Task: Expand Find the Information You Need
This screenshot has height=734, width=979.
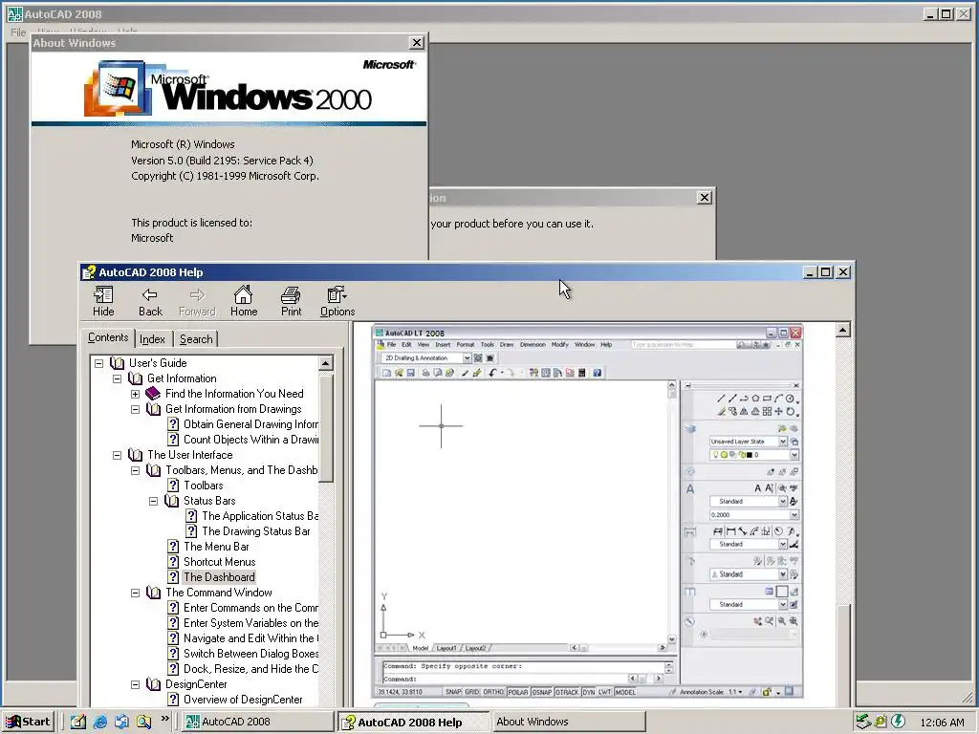Action: click(x=135, y=394)
